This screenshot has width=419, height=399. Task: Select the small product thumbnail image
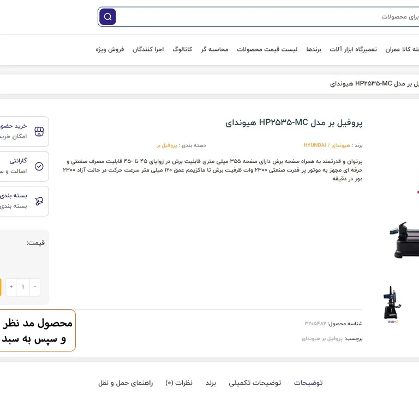point(392,305)
